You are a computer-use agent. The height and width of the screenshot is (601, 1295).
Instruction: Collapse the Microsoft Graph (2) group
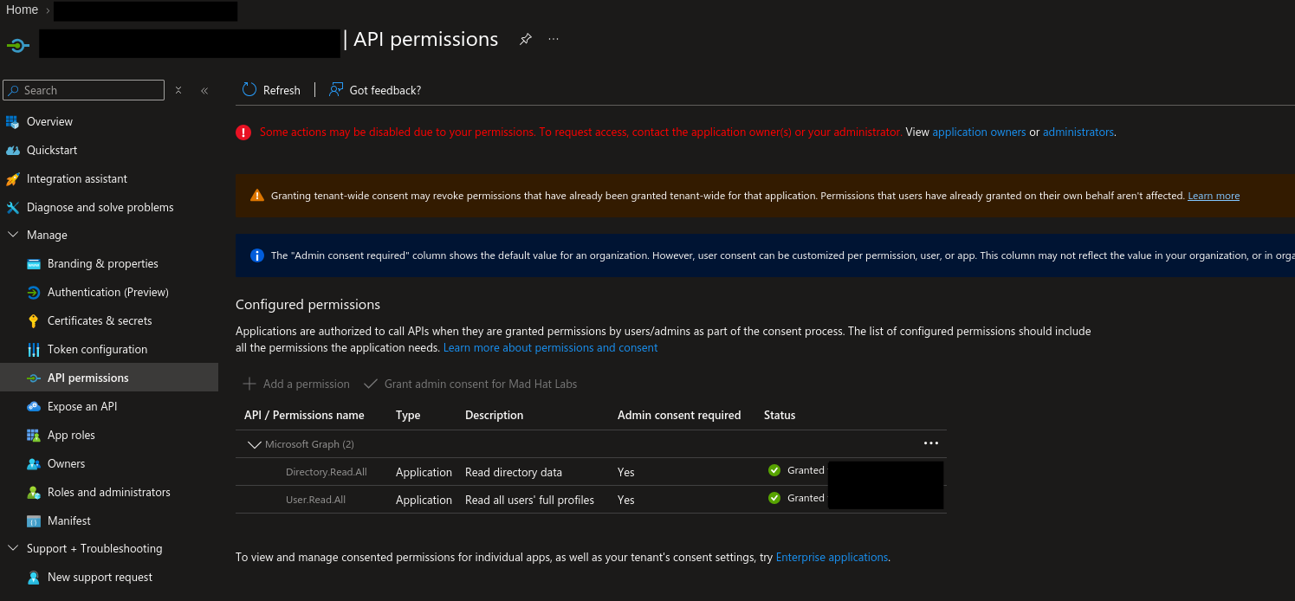pos(254,444)
